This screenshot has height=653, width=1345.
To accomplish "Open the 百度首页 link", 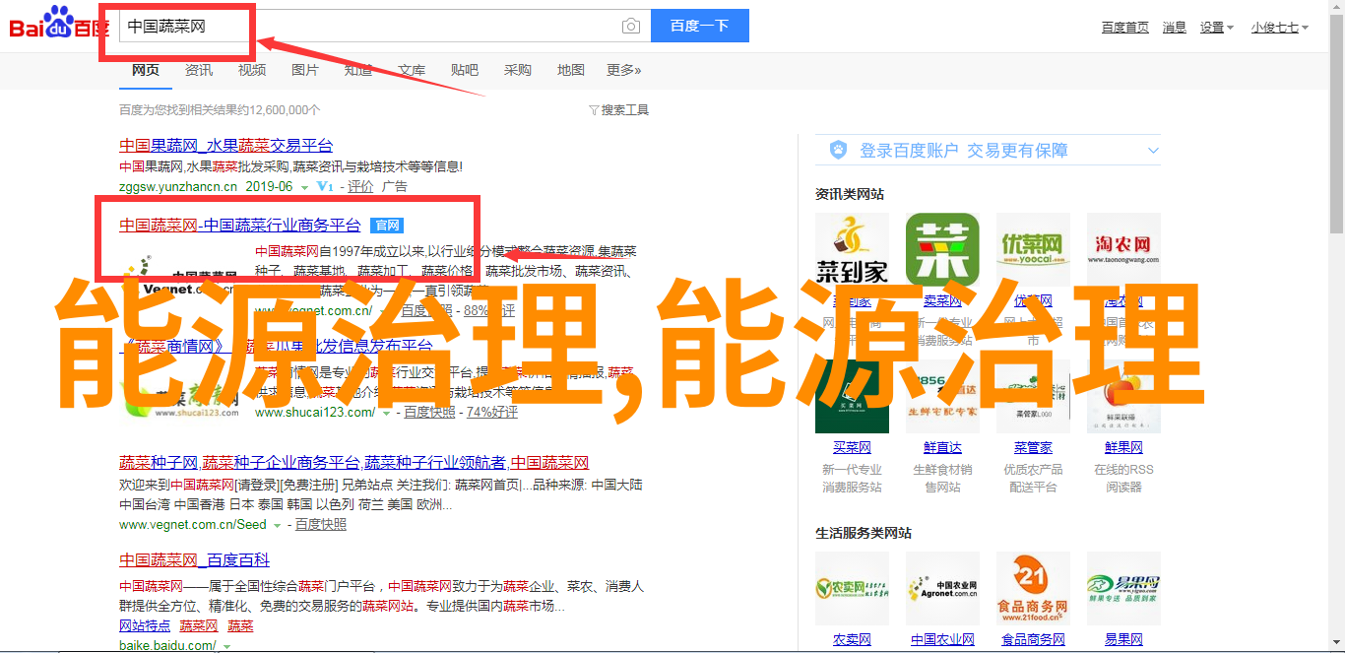I will (x=1125, y=28).
